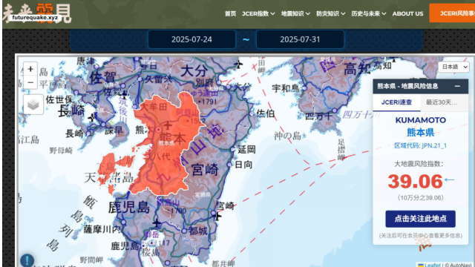
Task: Click the airplane icon near 熊本
Action: (168, 125)
